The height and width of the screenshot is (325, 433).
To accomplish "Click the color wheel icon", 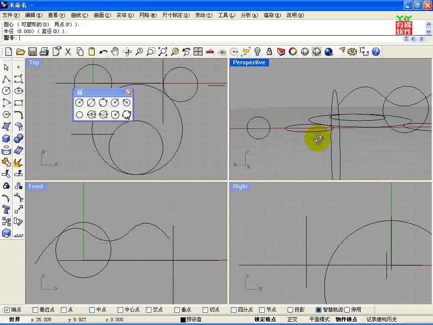I will click(293, 52).
